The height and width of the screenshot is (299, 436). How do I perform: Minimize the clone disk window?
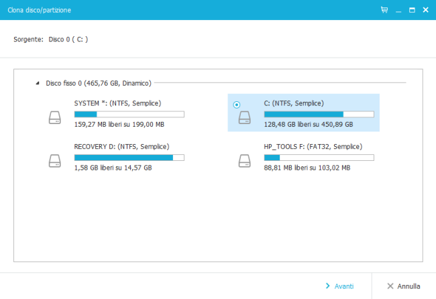click(398, 10)
